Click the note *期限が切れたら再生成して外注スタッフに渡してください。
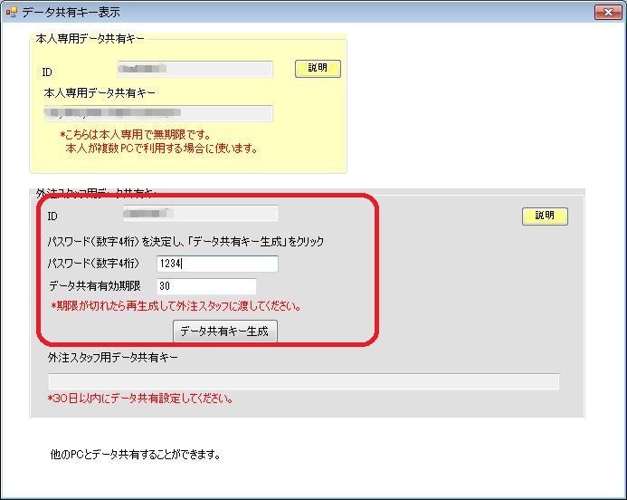Viewport: 627px width, 500px height. 176,306
